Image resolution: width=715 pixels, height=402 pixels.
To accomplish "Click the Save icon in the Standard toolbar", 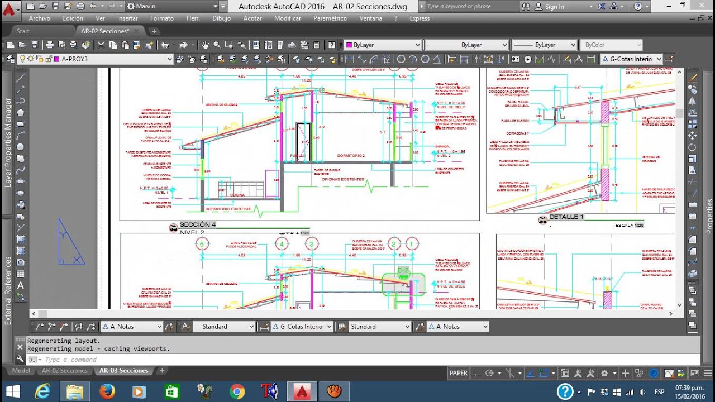I will pos(35,45).
